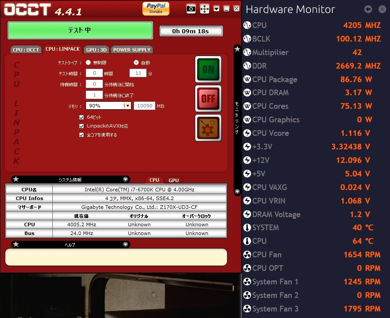Click the back arrow icon in Hardware Monitor

[x=368, y=9]
